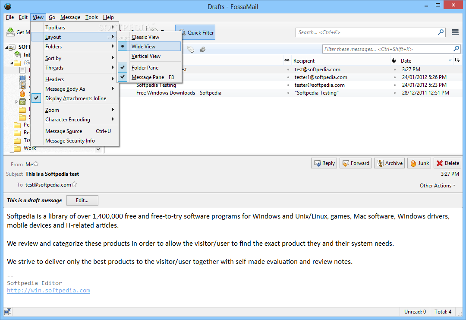The image size is (466, 320).
Task: Delete the open message
Action: point(447,163)
